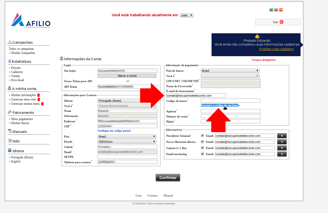The width and height of the screenshot is (328, 213).
Task: Click the Wiki globe icon
Action: [x=10, y=140]
